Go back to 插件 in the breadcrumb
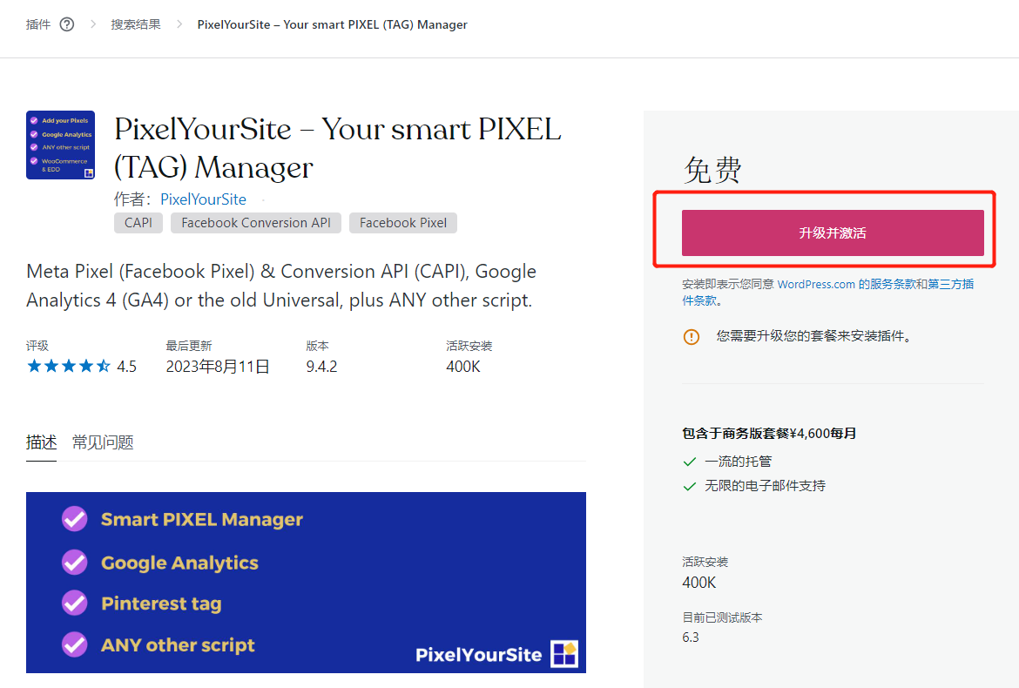The height and width of the screenshot is (688, 1019). pyautogui.click(x=38, y=24)
